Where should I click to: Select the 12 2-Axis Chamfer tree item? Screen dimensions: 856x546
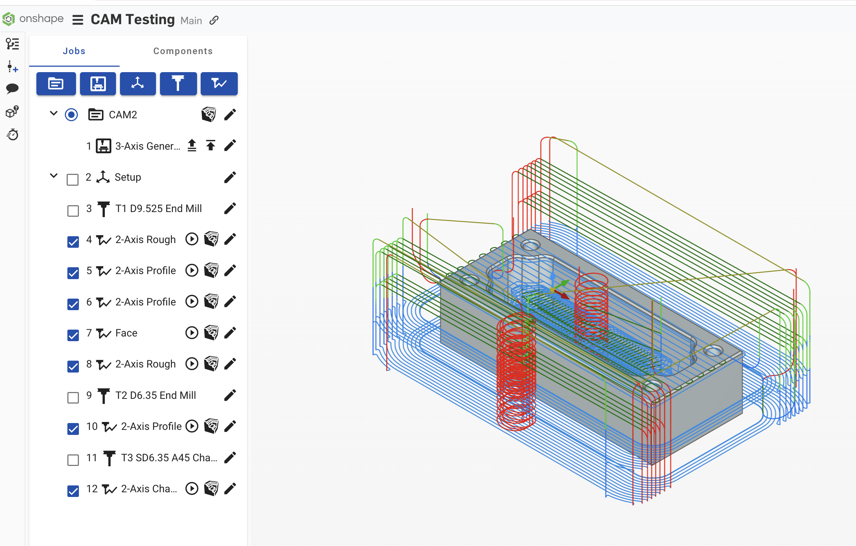(x=149, y=489)
